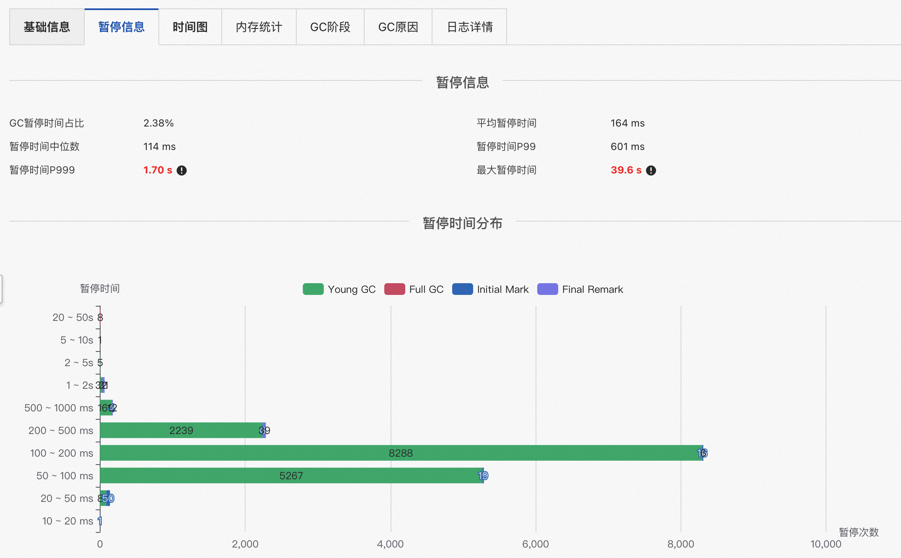Click the alert icon next to 39.6 s
Image resolution: width=901 pixels, height=558 pixels.
pyautogui.click(x=651, y=170)
